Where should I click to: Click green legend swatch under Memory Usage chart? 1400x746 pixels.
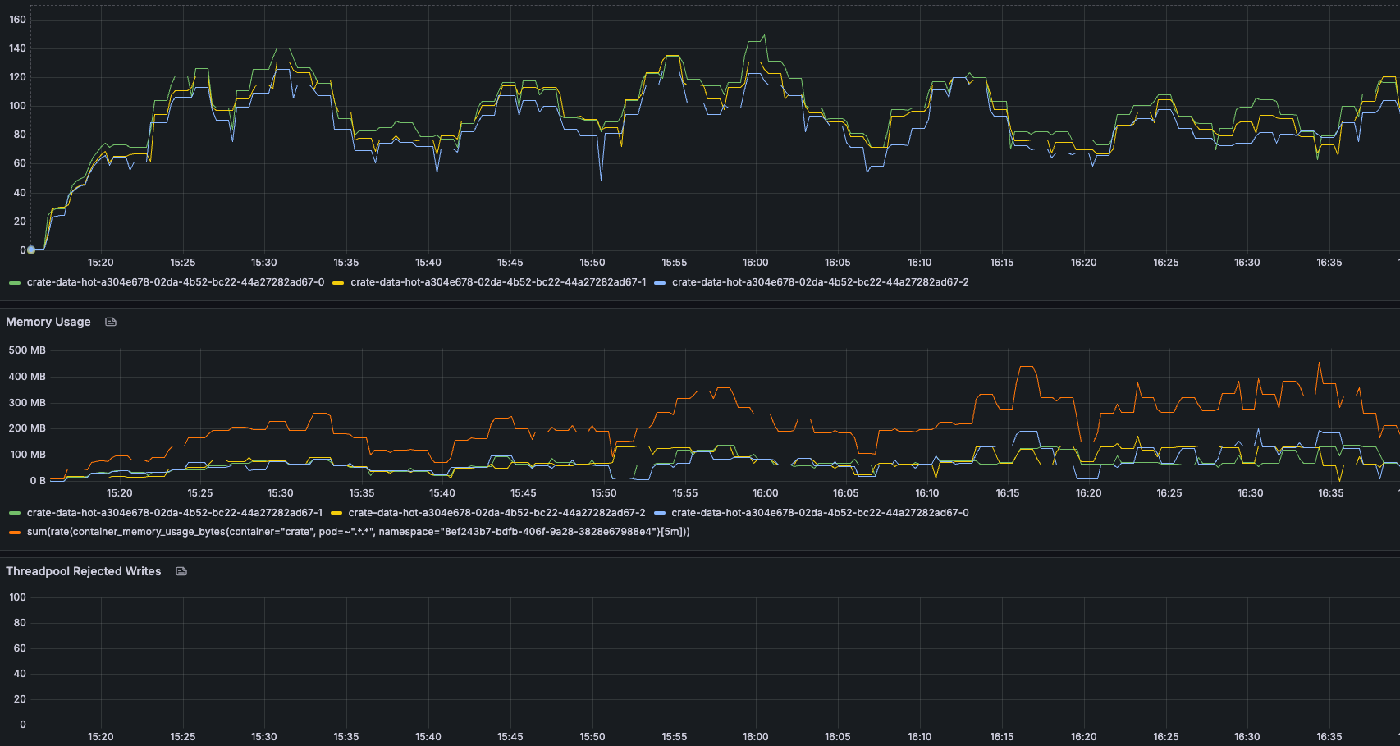[x=15, y=513]
